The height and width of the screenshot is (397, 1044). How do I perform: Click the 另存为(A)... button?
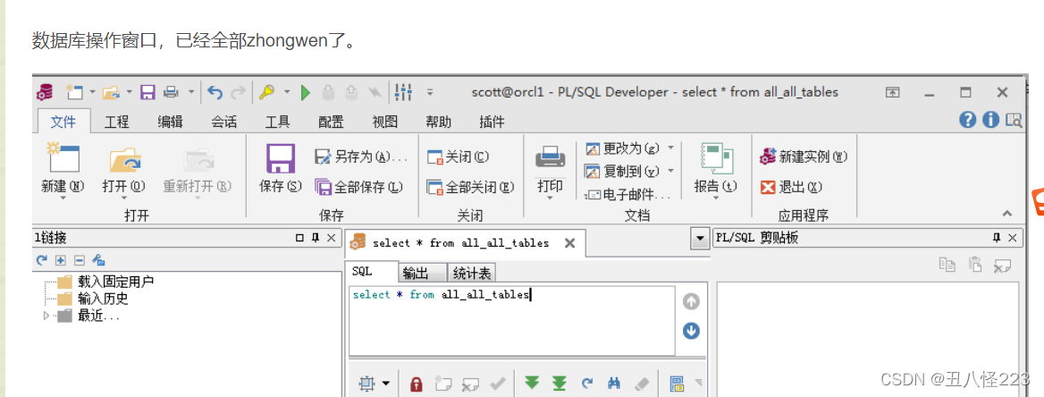pyautogui.click(x=361, y=157)
